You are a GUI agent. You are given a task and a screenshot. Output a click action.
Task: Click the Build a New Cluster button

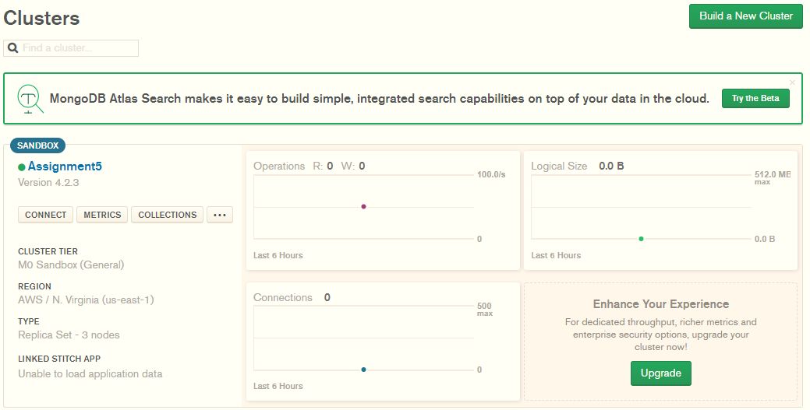tap(745, 16)
